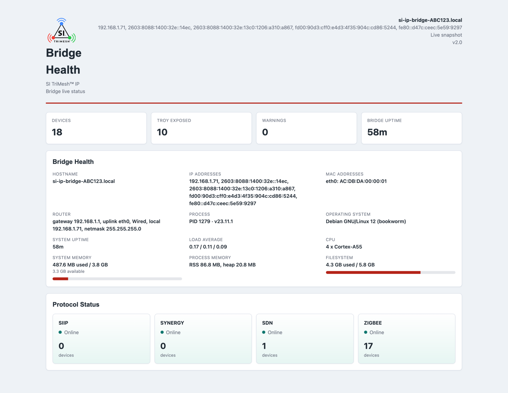The image size is (508, 393).
Task: Click the Bridge Uptime '58m' value
Action: coord(377,132)
